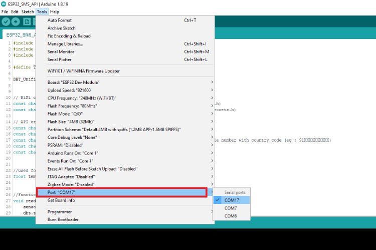Expand Flash Frequency: "80MHz" submenu
376x250 pixels.
click(125, 106)
